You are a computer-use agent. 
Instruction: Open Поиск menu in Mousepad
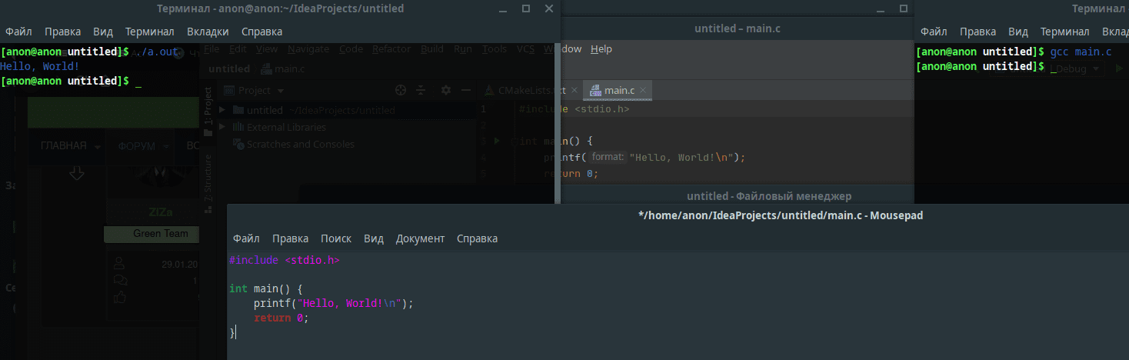pos(335,238)
